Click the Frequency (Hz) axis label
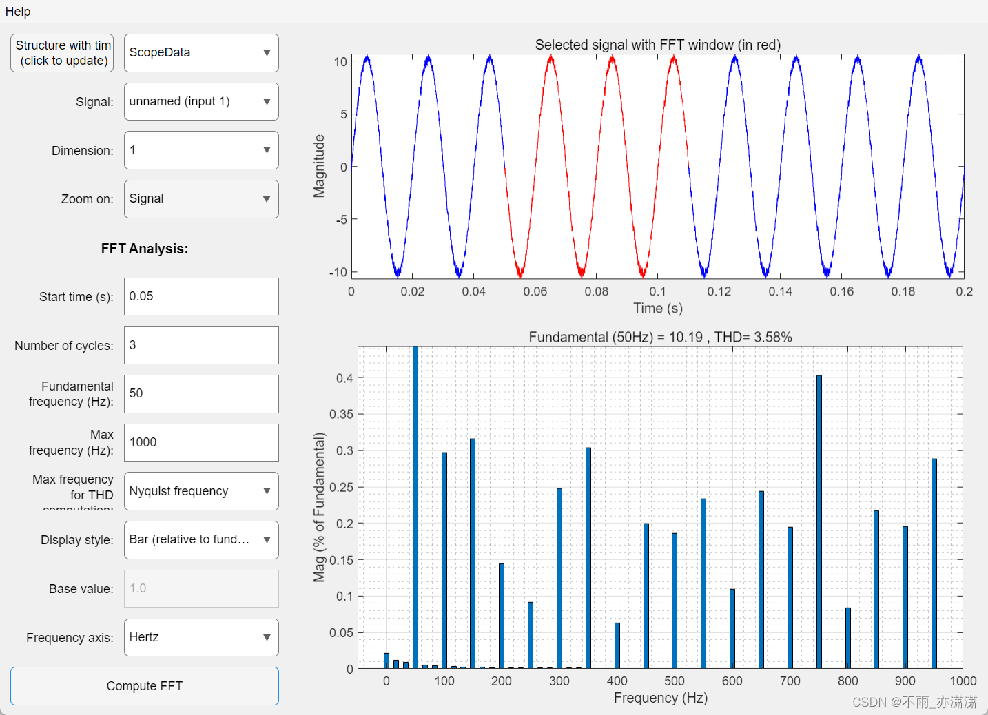Image resolution: width=988 pixels, height=715 pixels. 661,698
